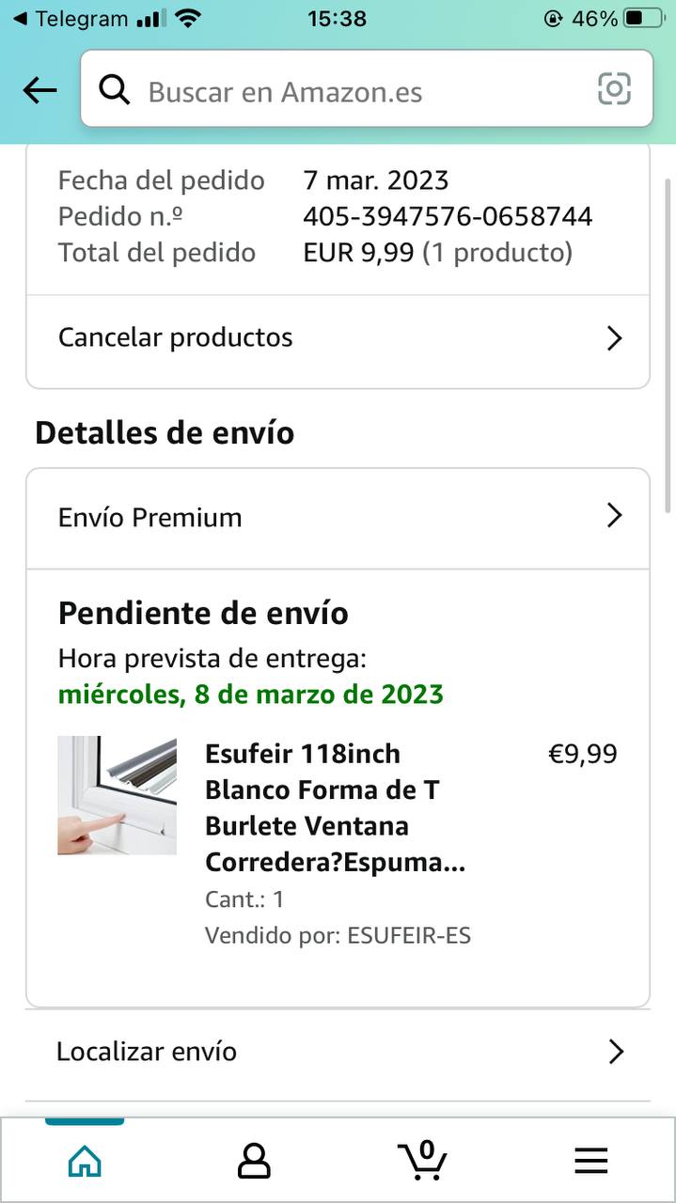Image resolution: width=676 pixels, height=1203 pixels.
Task: Tap the product thumbnail image
Action: point(117,795)
